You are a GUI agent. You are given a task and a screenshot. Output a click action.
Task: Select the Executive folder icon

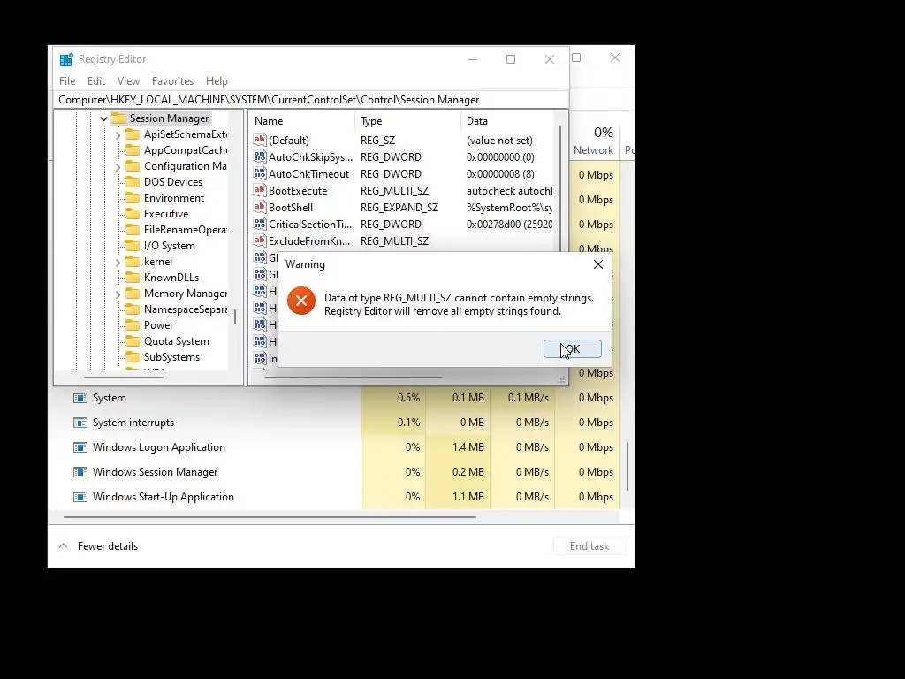pos(133,214)
